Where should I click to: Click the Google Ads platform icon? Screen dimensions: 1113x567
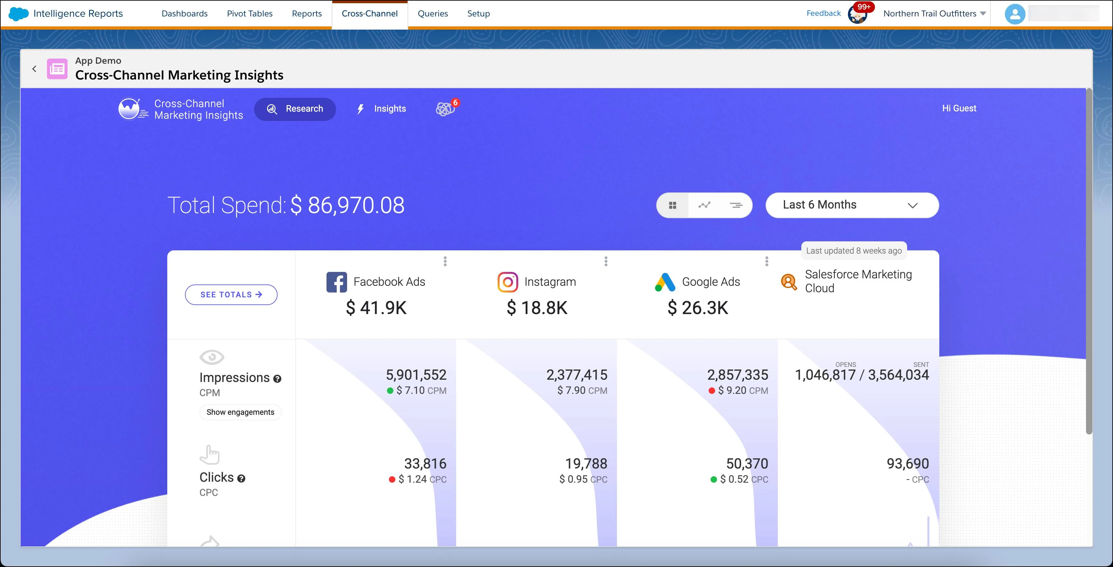(x=664, y=281)
